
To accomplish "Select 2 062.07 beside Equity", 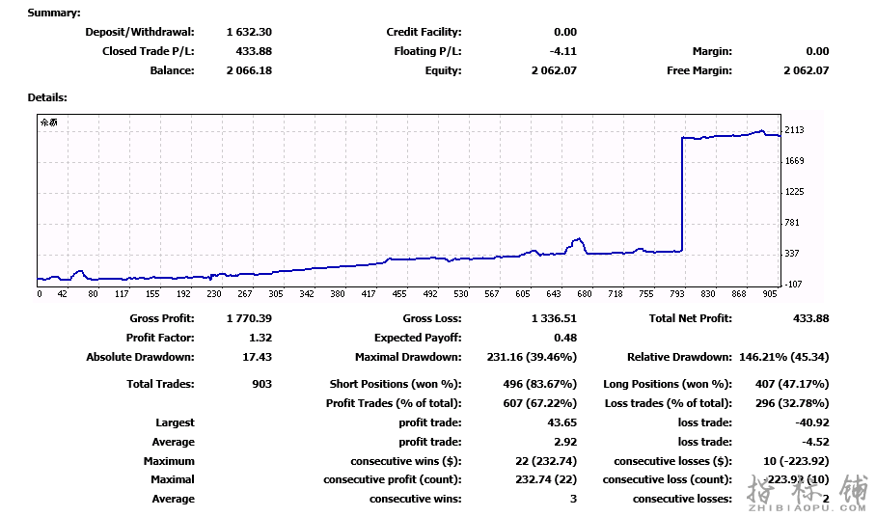I will tap(554, 70).
